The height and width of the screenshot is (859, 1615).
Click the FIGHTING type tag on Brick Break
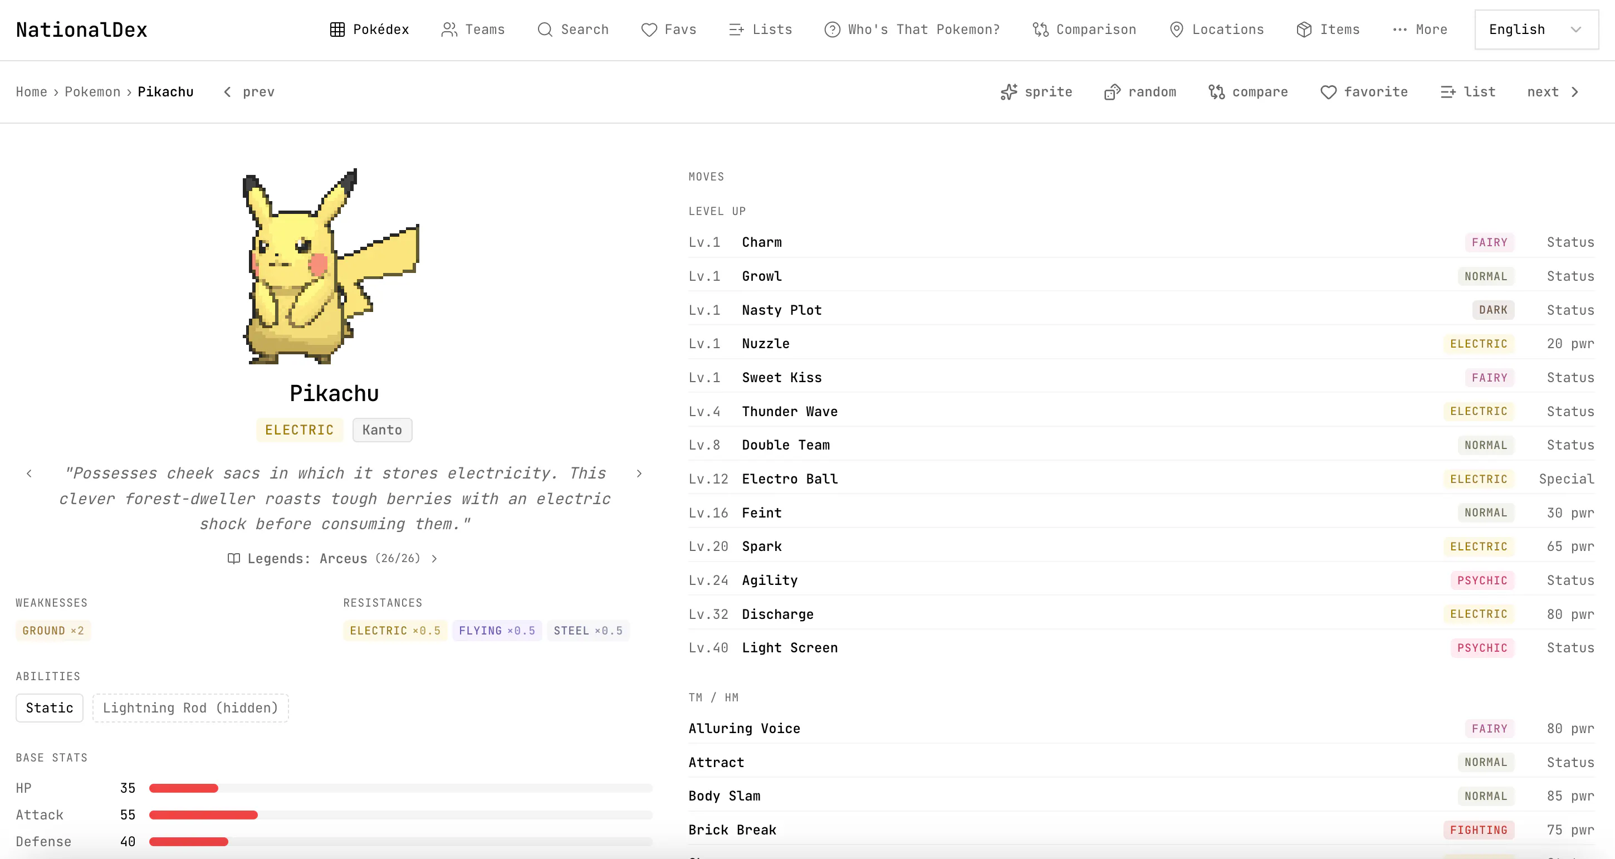pos(1479,830)
